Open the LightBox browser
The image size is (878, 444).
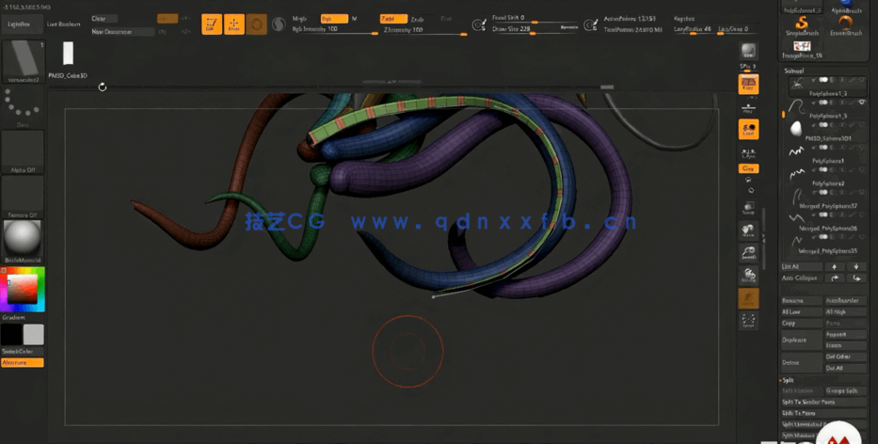click(x=22, y=24)
